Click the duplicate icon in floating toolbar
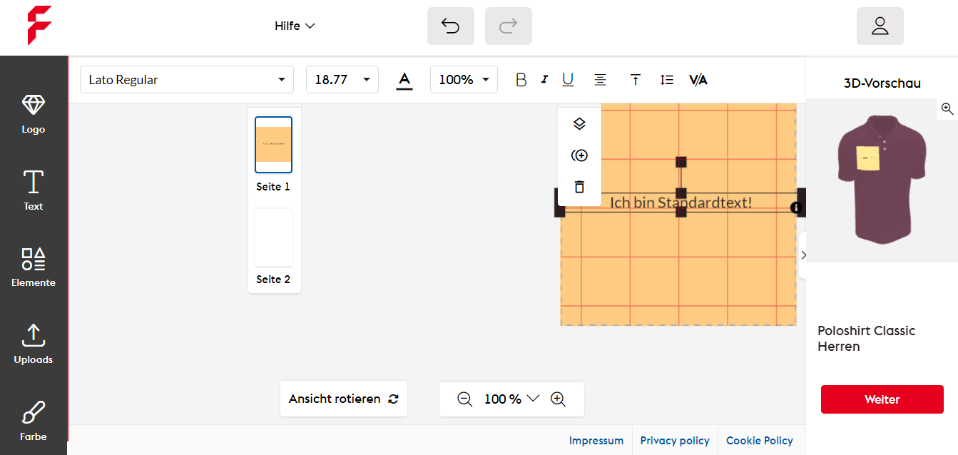The width and height of the screenshot is (958, 455). tap(579, 155)
